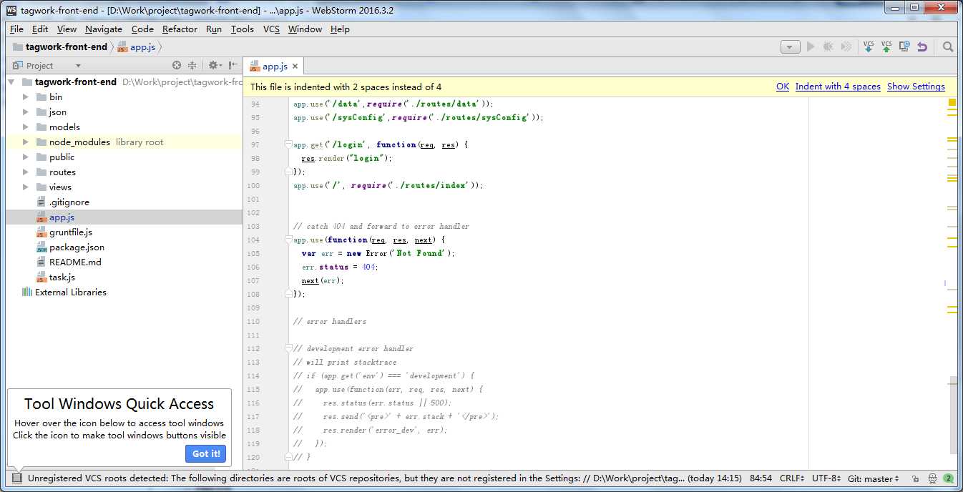This screenshot has width=963, height=492.
Task: Expand the views folder
Action: 26,187
